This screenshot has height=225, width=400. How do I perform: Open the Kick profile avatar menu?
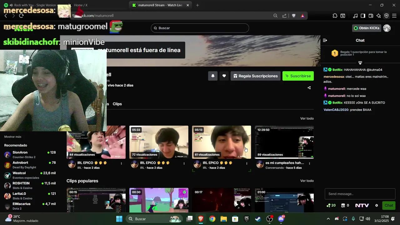[x=387, y=28]
